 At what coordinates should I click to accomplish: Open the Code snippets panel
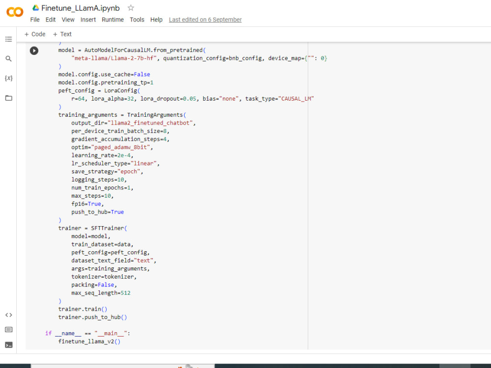coord(8,315)
